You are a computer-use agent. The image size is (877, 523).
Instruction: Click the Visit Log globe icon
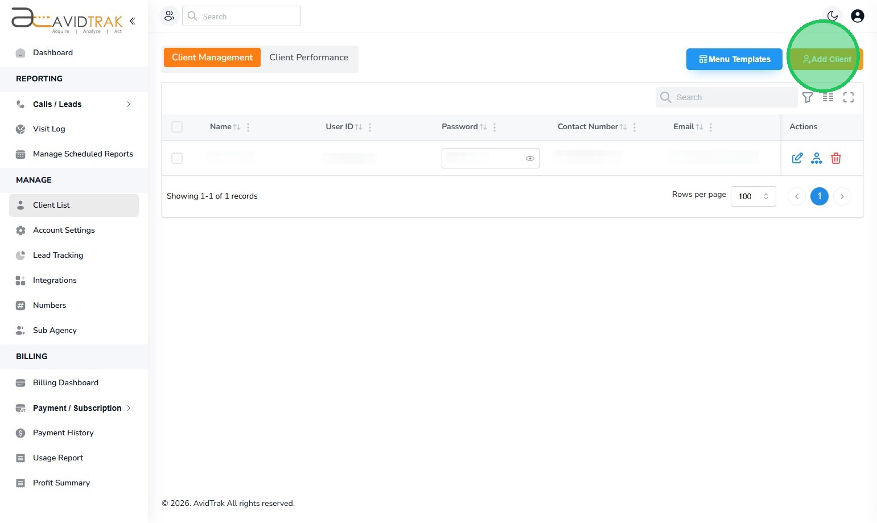point(20,129)
